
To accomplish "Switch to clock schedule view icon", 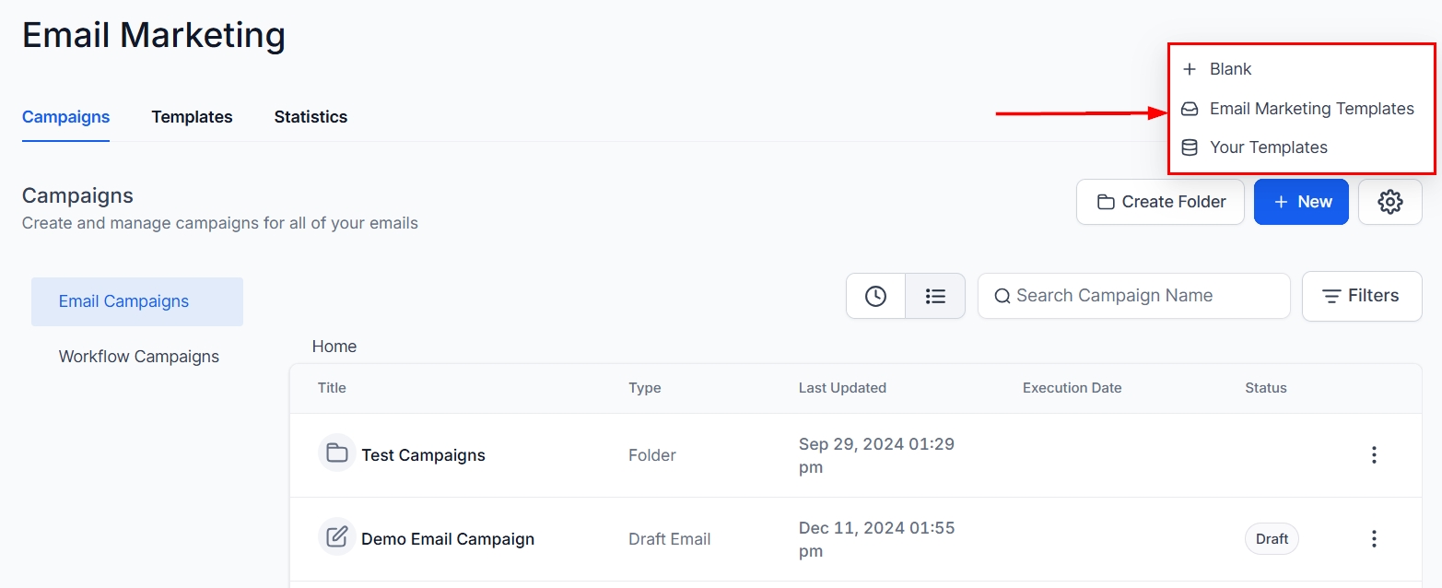I will 875,296.
